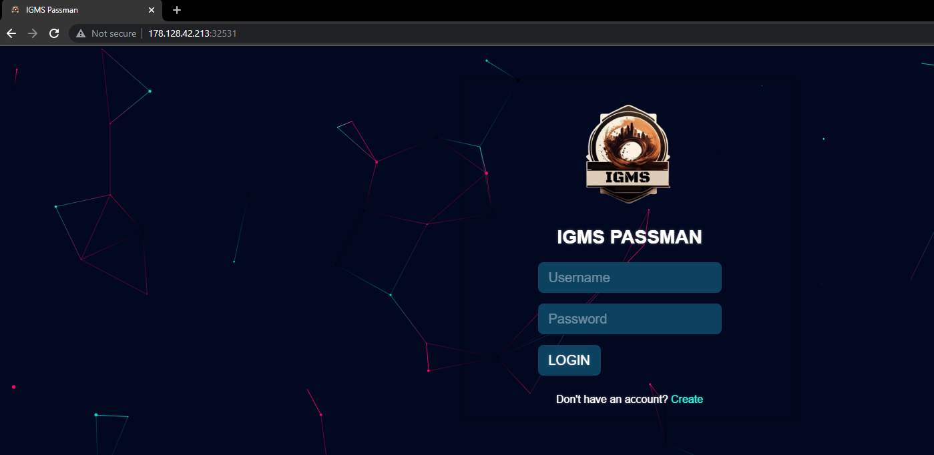The height and width of the screenshot is (455, 934).
Task: Click the Not secure warning triangle
Action: pyautogui.click(x=81, y=33)
